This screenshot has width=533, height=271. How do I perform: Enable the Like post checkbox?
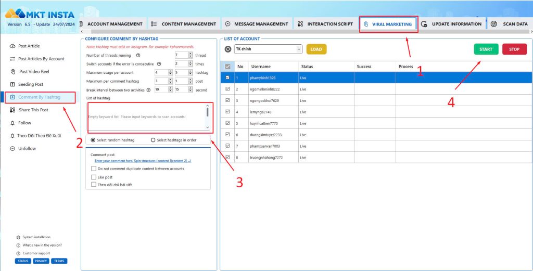pos(94,177)
